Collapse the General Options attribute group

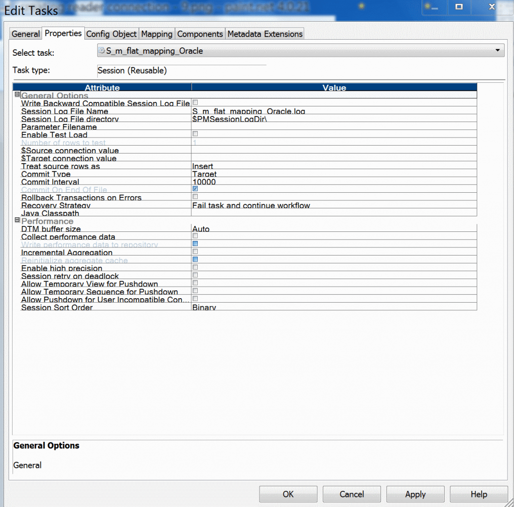point(17,94)
